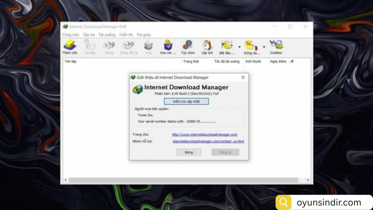This screenshot has width=373, height=210.
Task: Expand the dropdown arrow beside Bắt đầu
Action: (239, 47)
